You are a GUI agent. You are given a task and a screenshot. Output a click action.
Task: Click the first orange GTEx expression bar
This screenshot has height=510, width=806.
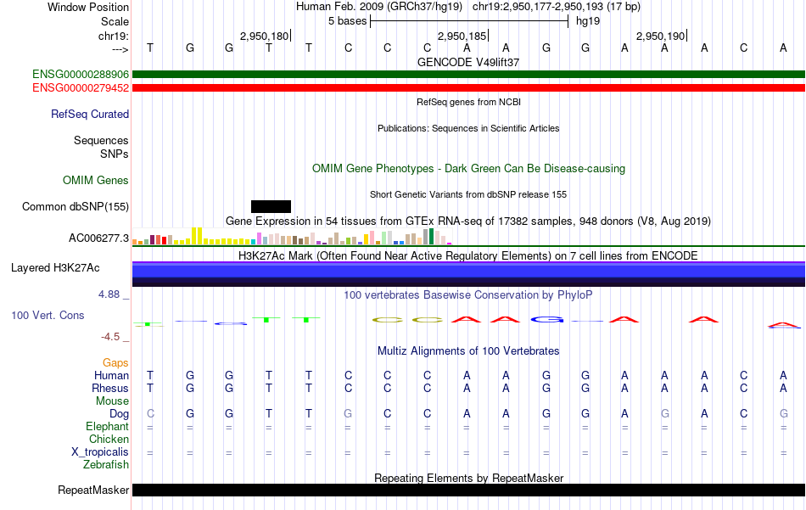pos(135,242)
